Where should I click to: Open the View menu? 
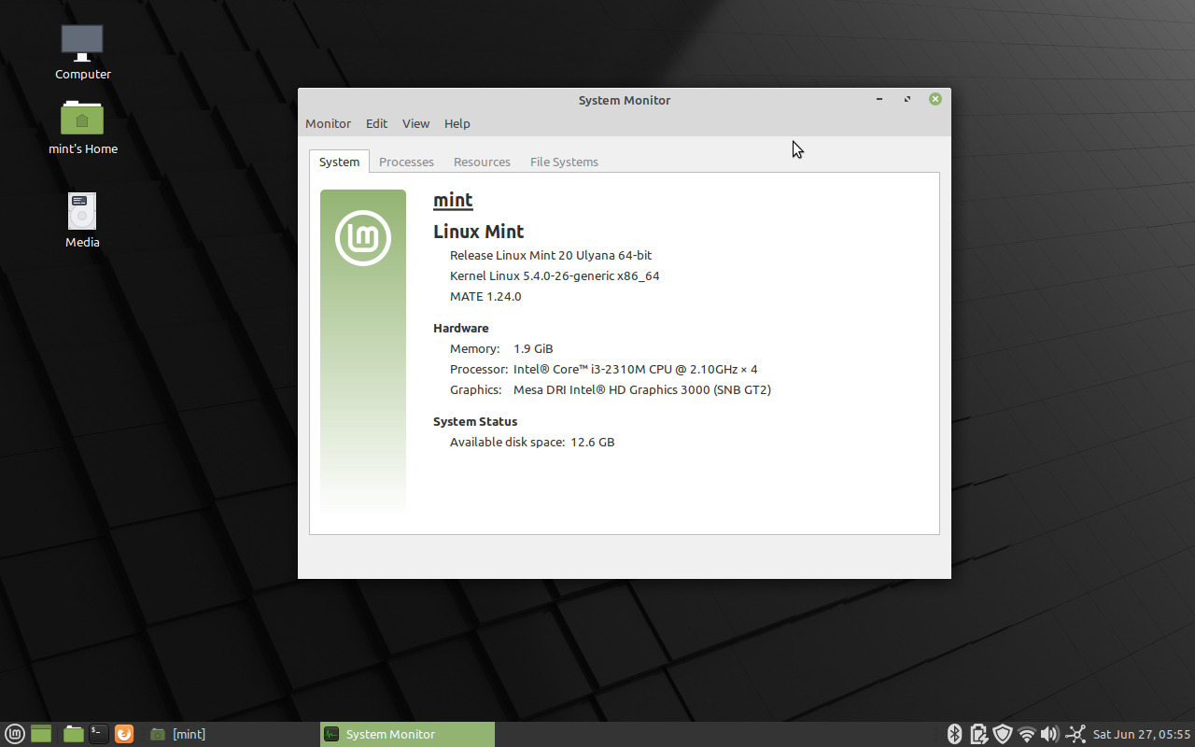415,123
